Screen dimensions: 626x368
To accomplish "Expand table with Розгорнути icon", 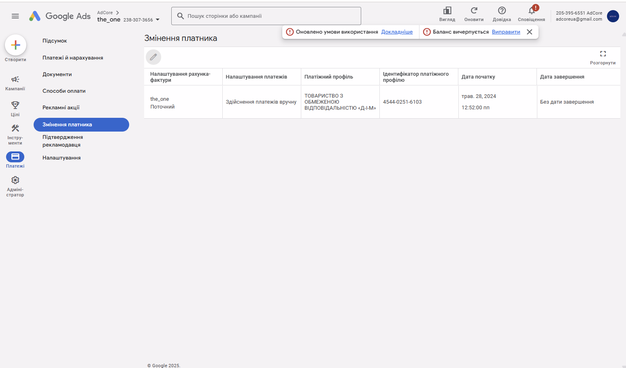I will (x=603, y=54).
